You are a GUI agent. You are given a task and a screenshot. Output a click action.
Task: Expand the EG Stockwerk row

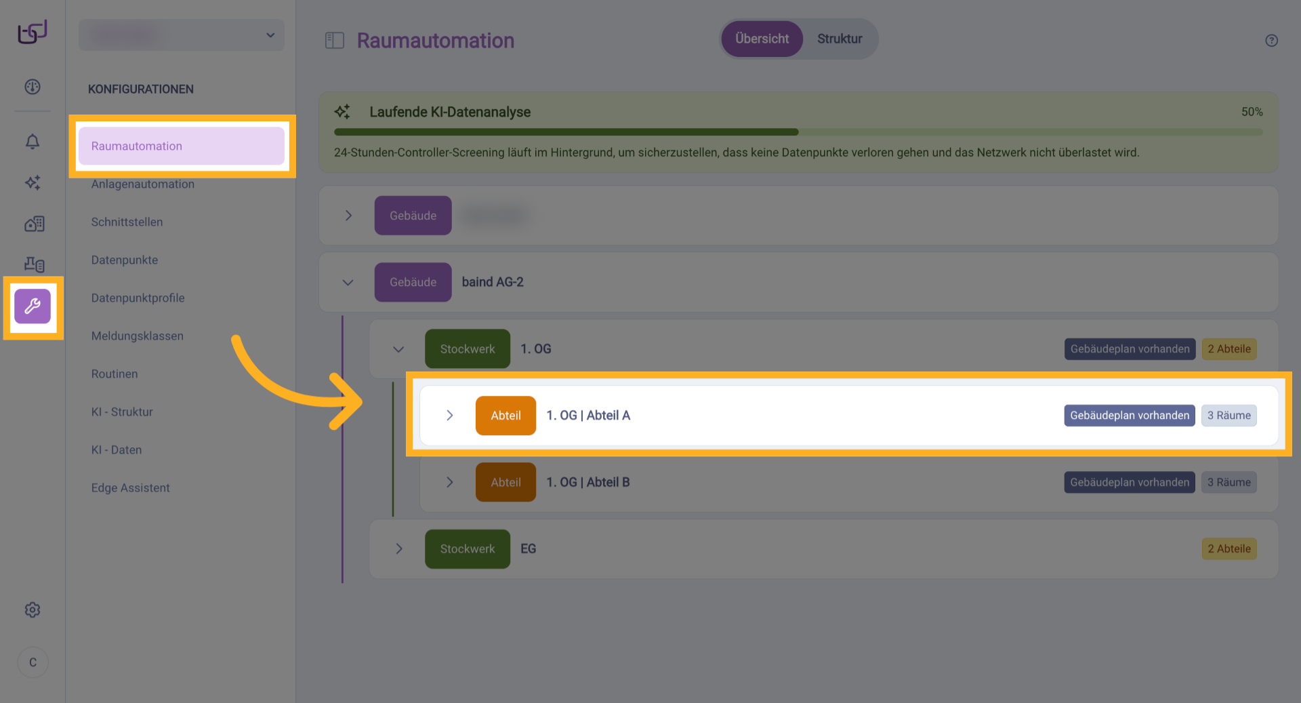click(x=399, y=549)
